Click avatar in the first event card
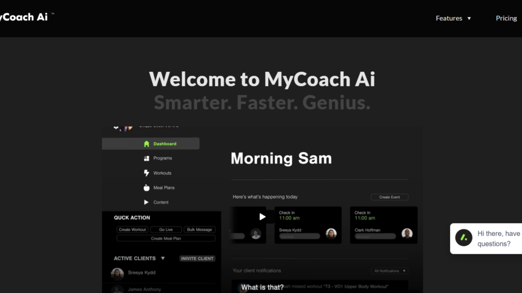This screenshot has width=522, height=293. click(256, 234)
